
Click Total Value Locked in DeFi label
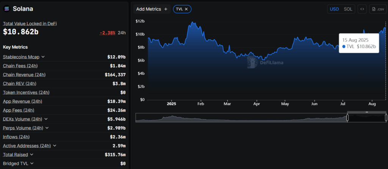tap(30, 24)
